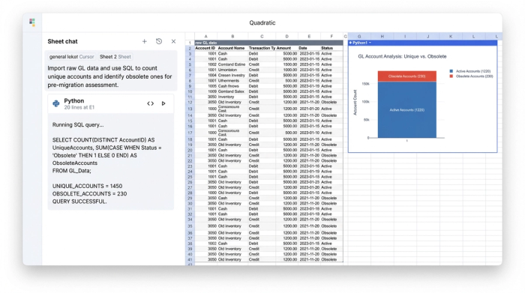
Task: Toggle Obsolete Accounts (230) legend swatch
Action: point(451,76)
